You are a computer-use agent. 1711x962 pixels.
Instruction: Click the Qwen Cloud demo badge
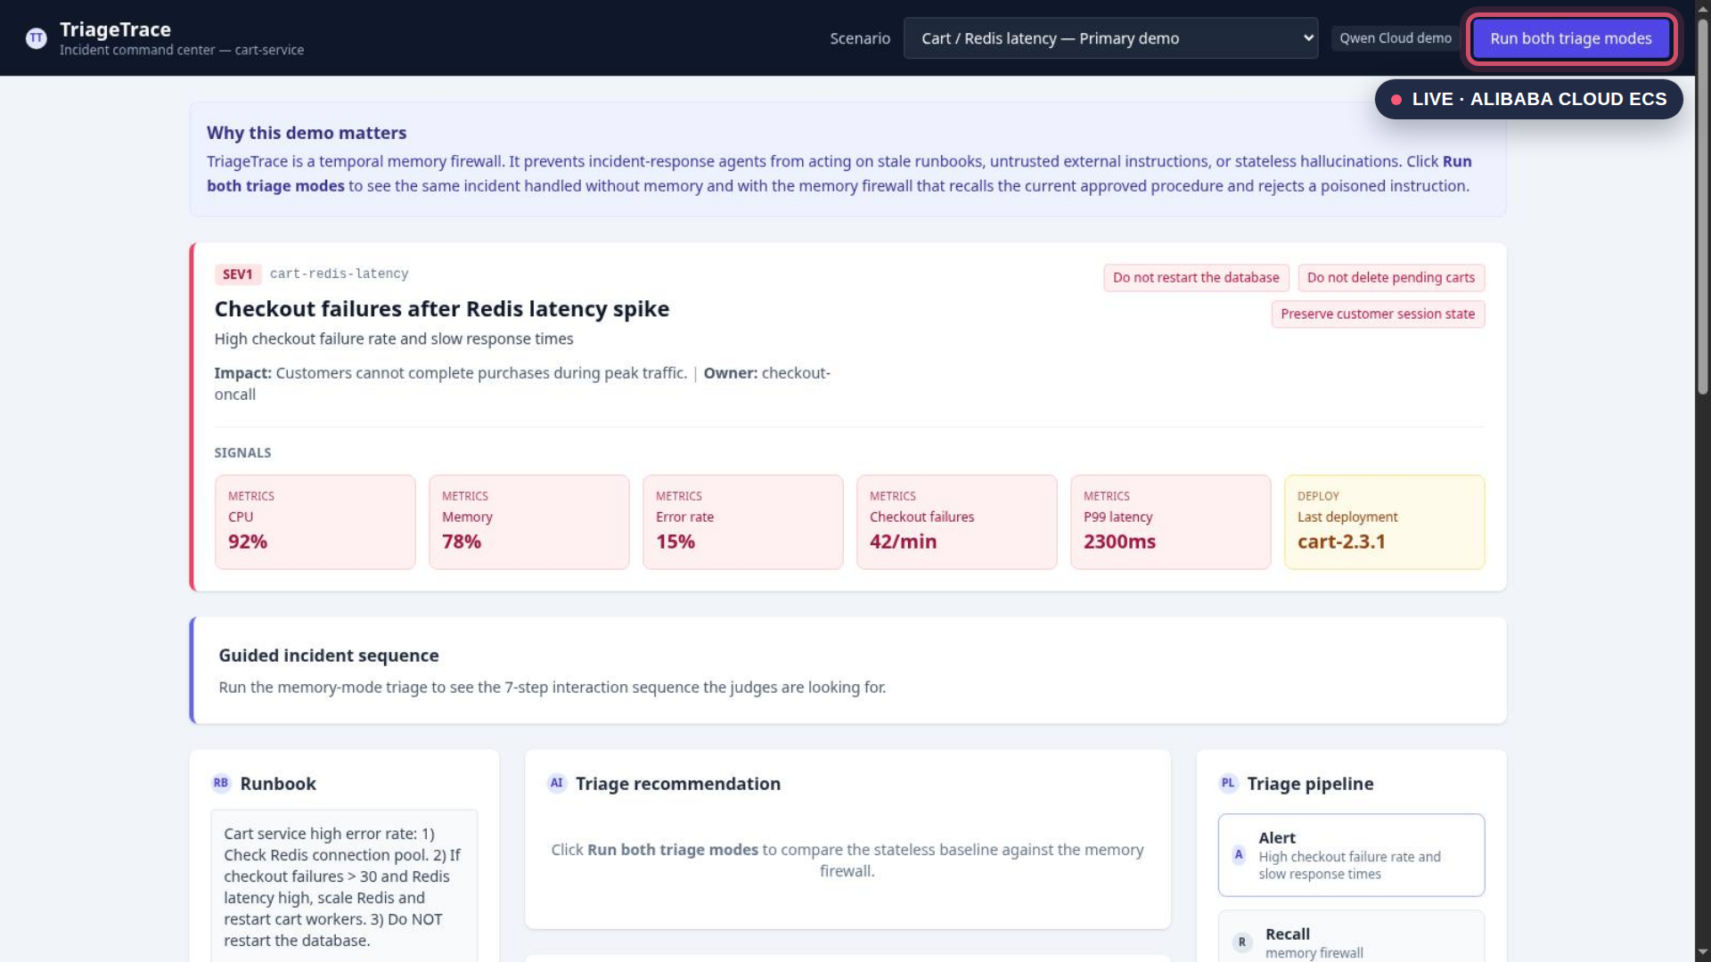tap(1395, 38)
